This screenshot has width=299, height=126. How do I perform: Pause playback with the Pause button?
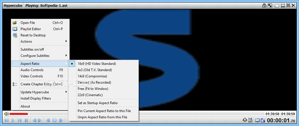point(26,120)
